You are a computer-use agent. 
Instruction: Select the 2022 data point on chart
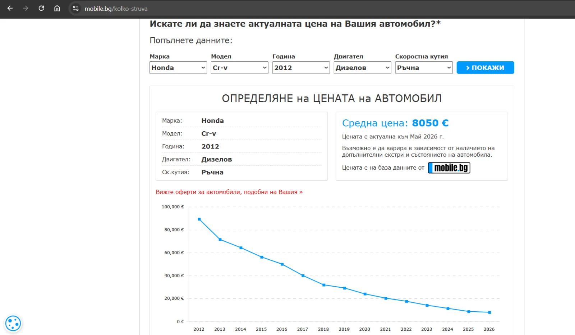coord(407,302)
